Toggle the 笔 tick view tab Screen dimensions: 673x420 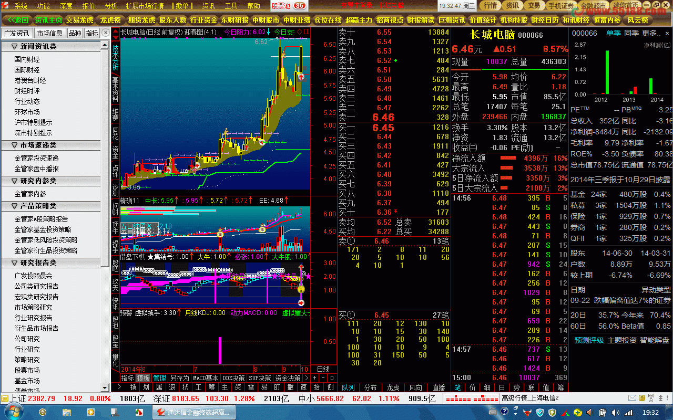coord(458,387)
